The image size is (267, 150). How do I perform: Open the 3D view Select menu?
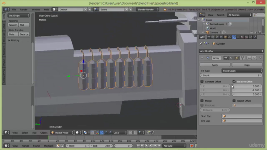[25, 132]
